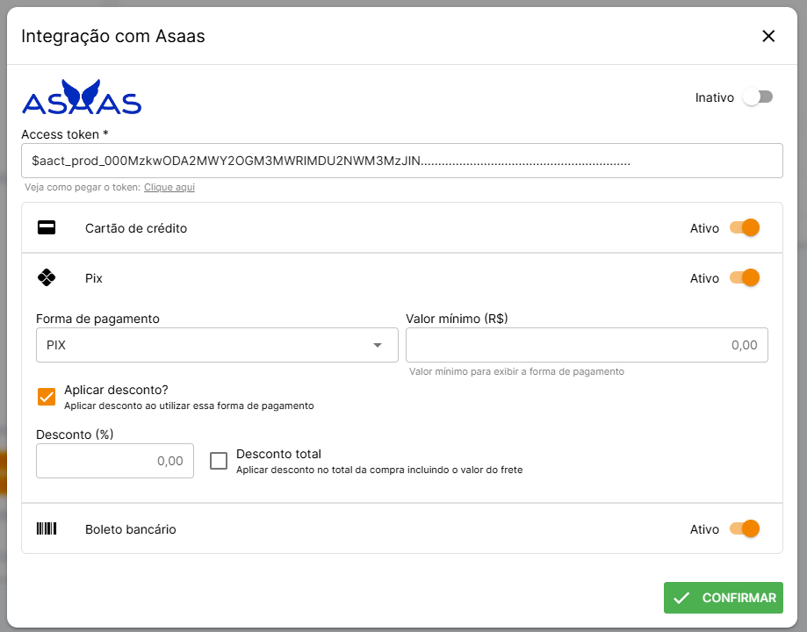This screenshot has height=632, width=807.
Task: Turn off the Pix payment toggle
Action: [745, 278]
